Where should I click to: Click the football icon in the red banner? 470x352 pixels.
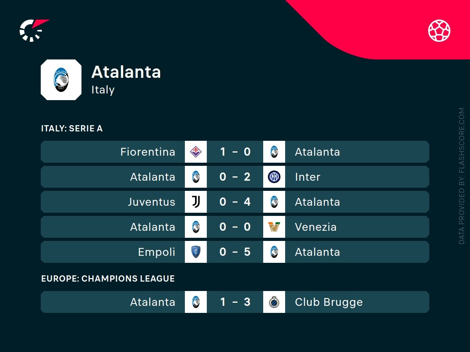(x=439, y=31)
